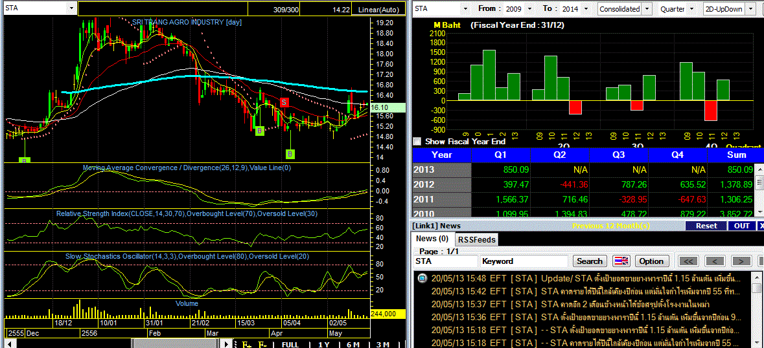Open the 20/05/13 15:36 STA news headline
764x348 pixels.
[586, 318]
